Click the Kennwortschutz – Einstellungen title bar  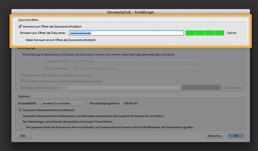(130, 12)
